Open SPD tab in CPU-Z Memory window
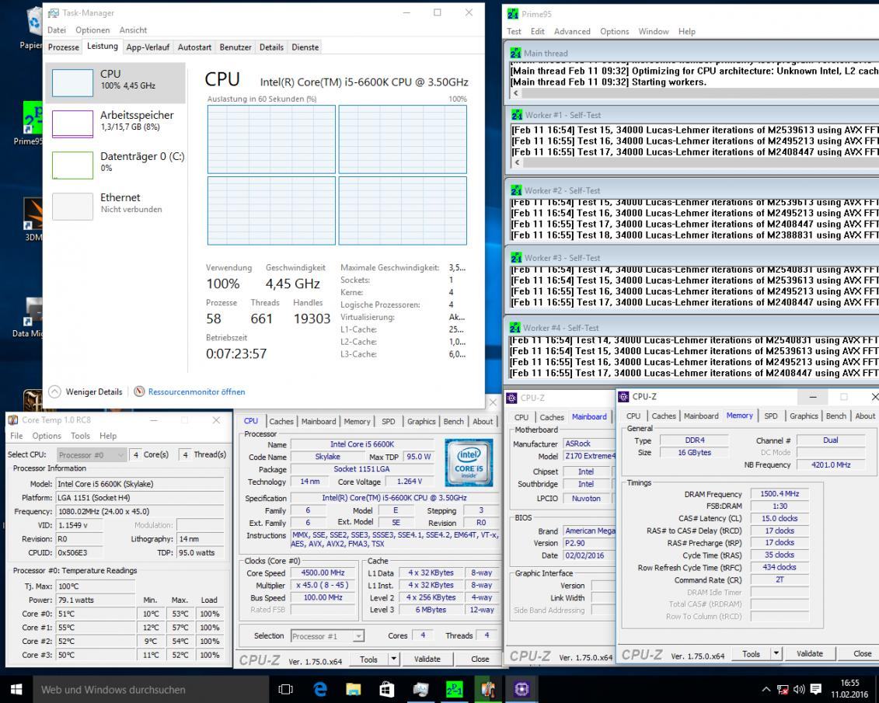The image size is (879, 703). point(771,416)
